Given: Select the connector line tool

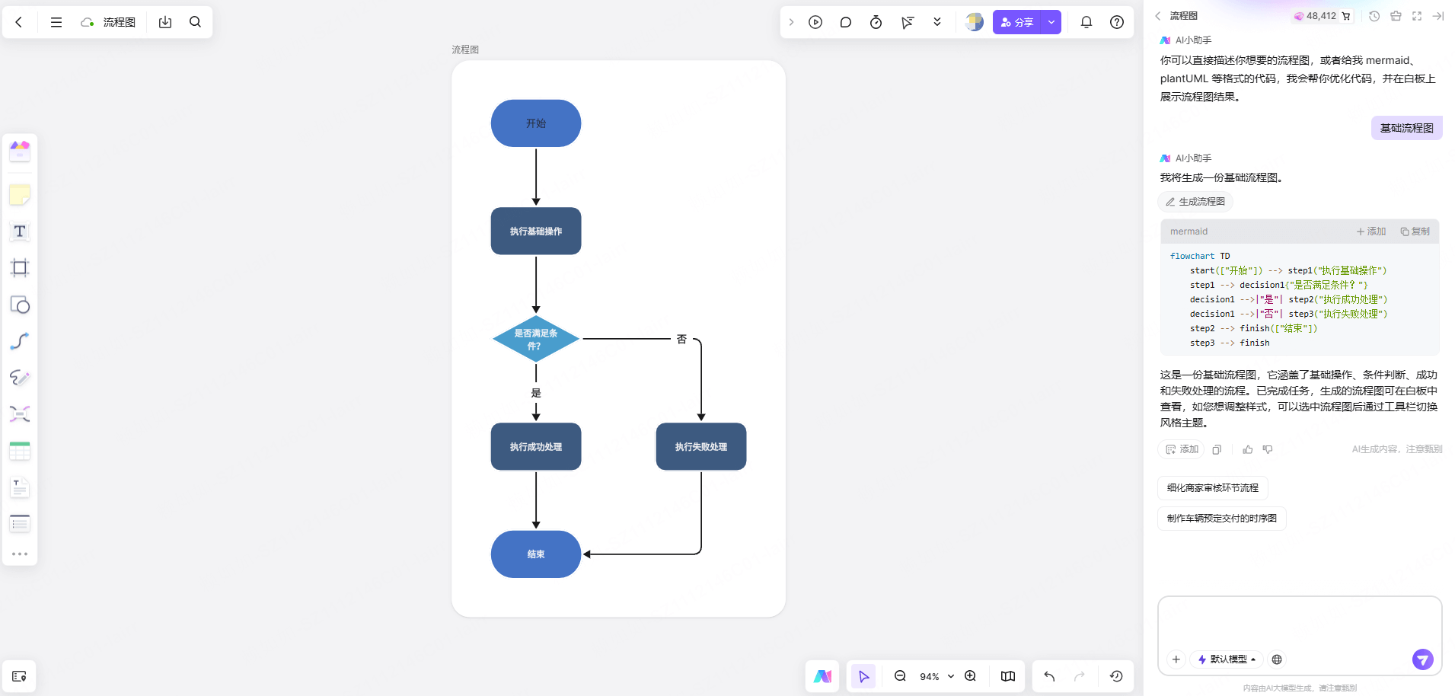Looking at the screenshot, I should (x=20, y=341).
